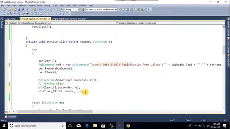This screenshot has height=129, width=230.
Task: Click the "// TextBox Clear" comment
Action: coord(51,83)
